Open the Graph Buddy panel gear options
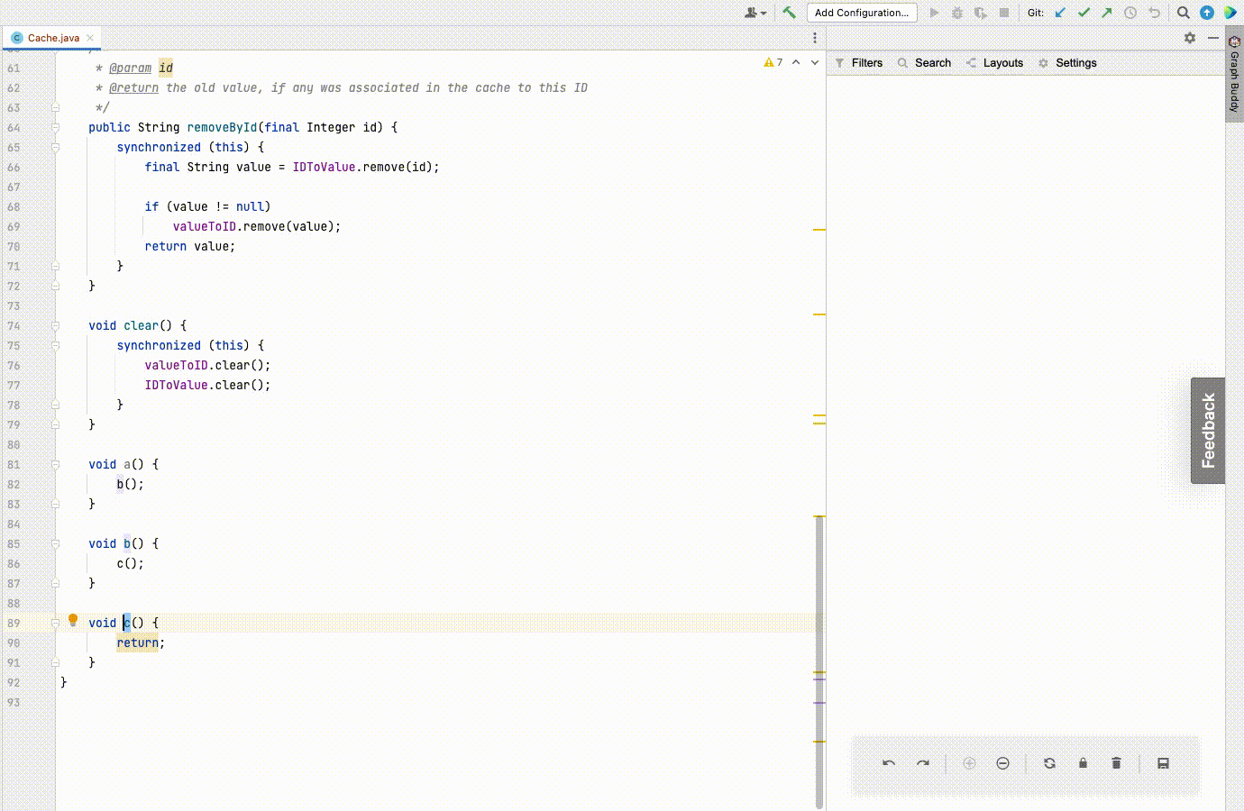The image size is (1244, 811). click(1190, 38)
